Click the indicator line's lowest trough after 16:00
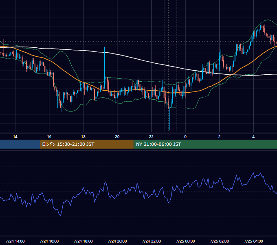Image resolution: width=277 pixels, height=245 pixels. [x=60, y=215]
